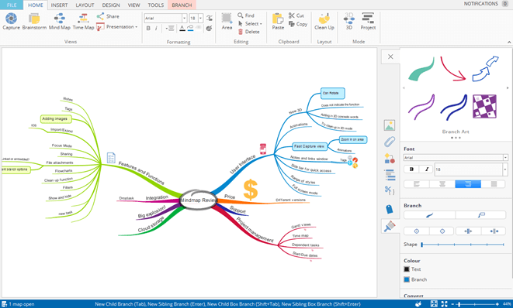513x308 pixels.
Task: Switch to the INSERT tab
Action: [59, 5]
